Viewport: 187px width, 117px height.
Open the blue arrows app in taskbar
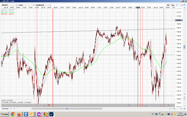coord(26,114)
